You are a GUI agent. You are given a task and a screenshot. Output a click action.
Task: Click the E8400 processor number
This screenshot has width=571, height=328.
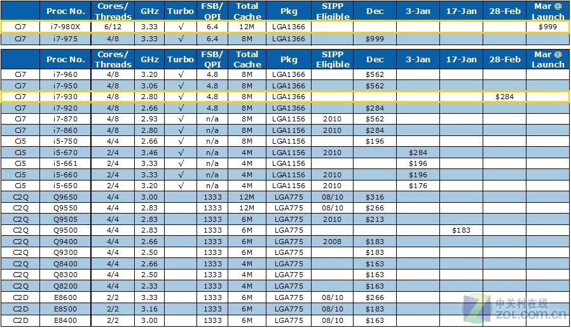click(65, 321)
